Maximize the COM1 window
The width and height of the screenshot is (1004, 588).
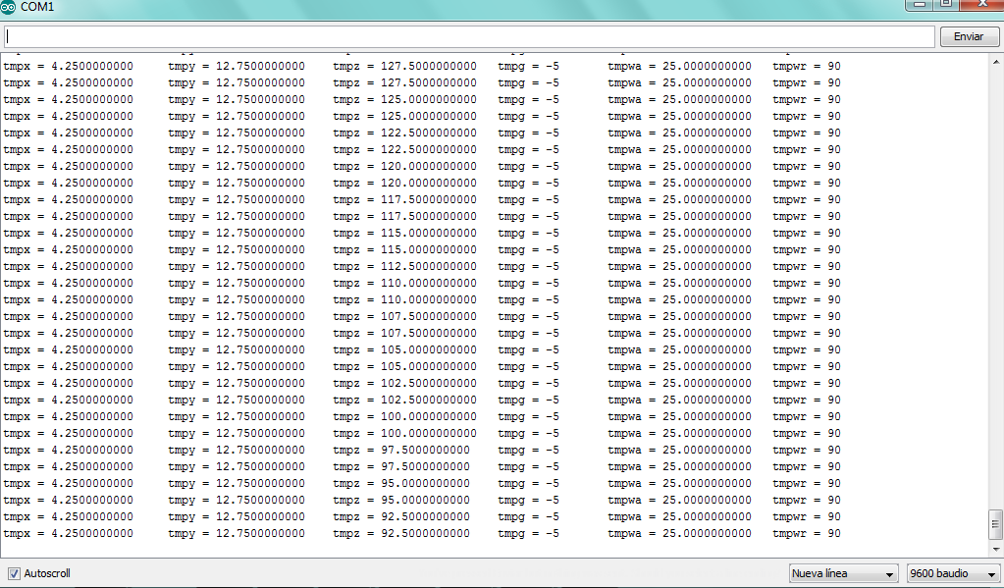tap(947, 4)
